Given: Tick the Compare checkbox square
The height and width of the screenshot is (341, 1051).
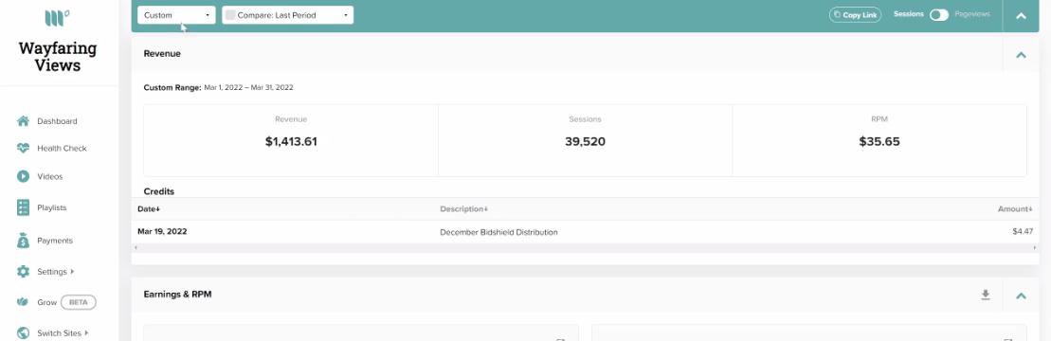Looking at the screenshot, I should point(230,15).
